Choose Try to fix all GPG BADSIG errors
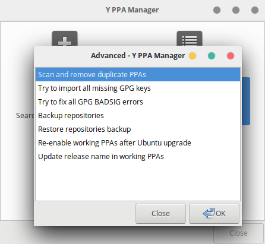Viewport: 265px width, 244px height. tap(138, 102)
